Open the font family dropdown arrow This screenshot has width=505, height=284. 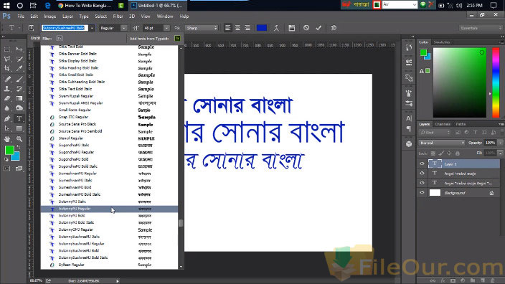point(92,28)
